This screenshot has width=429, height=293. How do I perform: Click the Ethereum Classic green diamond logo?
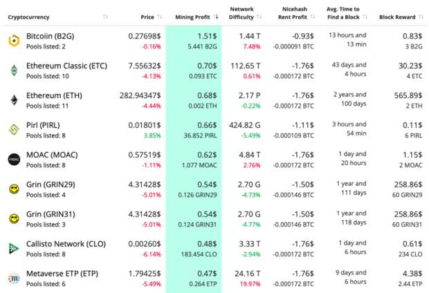[x=14, y=70]
